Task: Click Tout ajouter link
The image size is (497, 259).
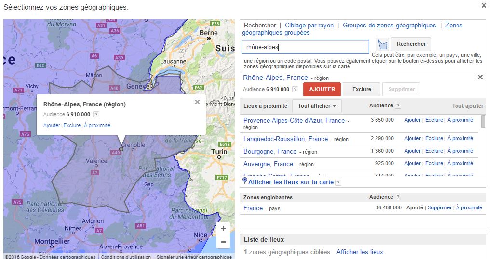Action: pos(468,106)
